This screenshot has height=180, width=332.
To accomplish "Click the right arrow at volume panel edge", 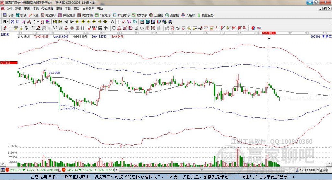I will pyautogui.click(x=329, y=164).
